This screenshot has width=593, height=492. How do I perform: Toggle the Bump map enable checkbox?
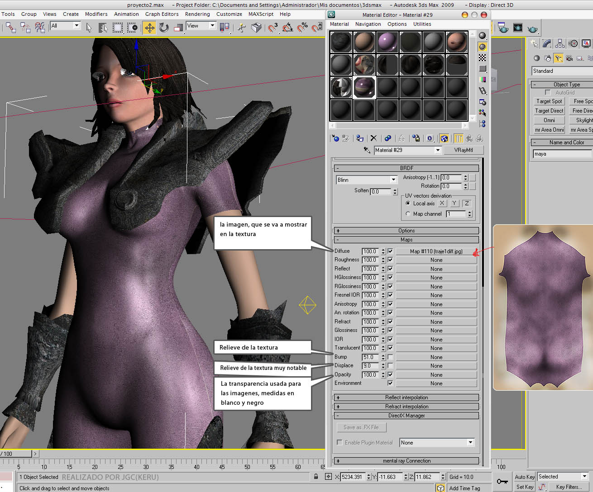tap(390, 357)
